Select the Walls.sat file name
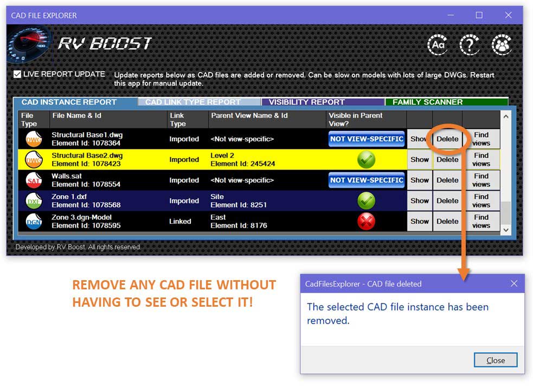533x388 pixels. pos(67,176)
